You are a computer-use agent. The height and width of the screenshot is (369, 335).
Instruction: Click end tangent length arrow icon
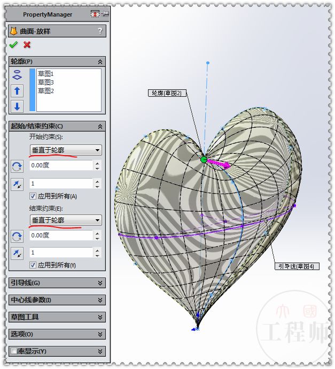17,253
